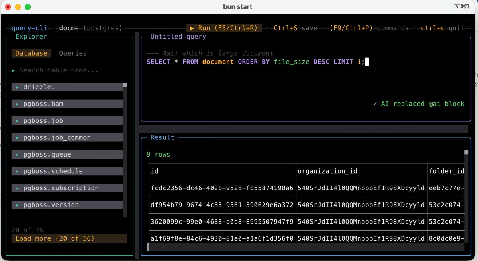This screenshot has width=478, height=261.
Task: Switch to the Queries tab
Action: 73,53
